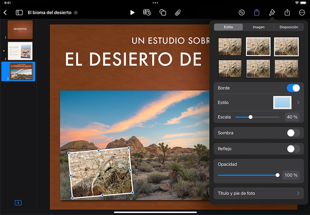310x215 pixels.
Task: Play the slideshow
Action: click(132, 13)
